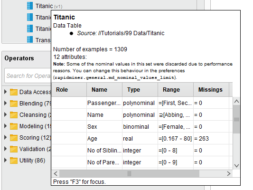253x190 pixels.
Task: Select the Scoring (12) folder label
Action: 35,138
